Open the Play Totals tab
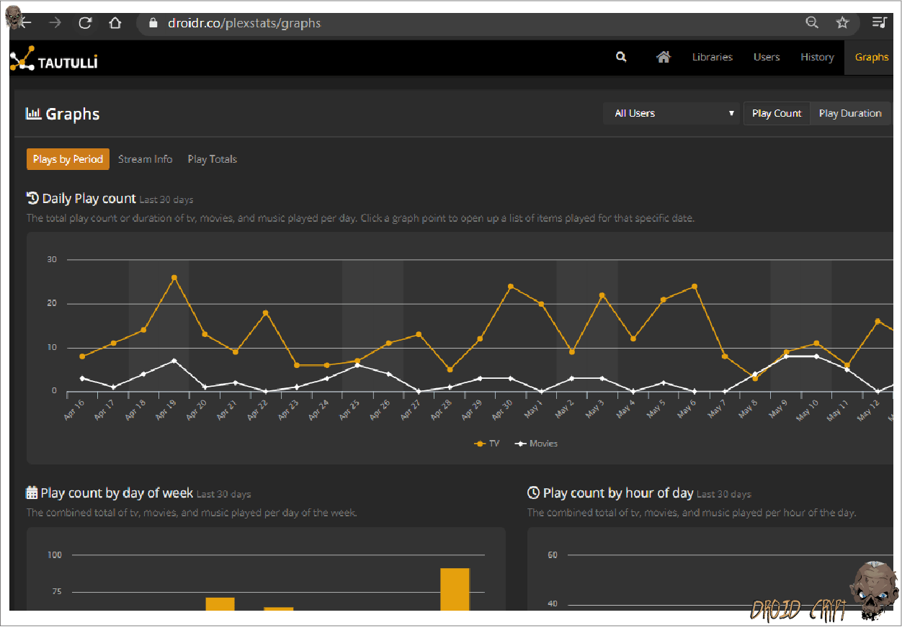Image resolution: width=902 pixels, height=633 pixels. [212, 158]
